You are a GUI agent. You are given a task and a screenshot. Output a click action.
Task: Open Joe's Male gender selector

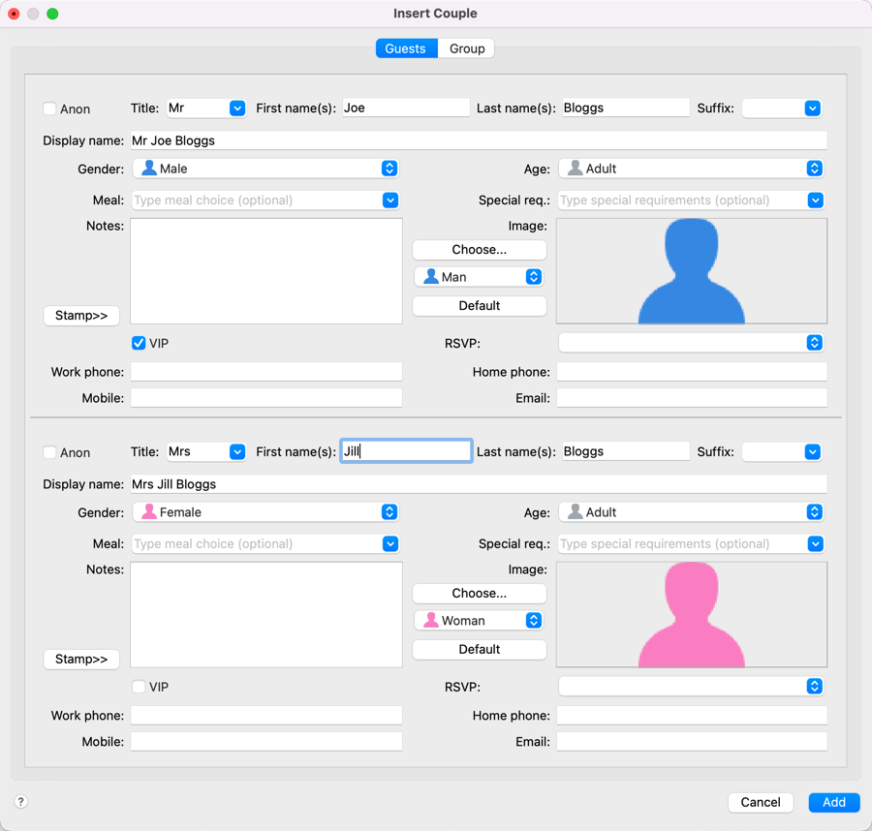(x=265, y=169)
